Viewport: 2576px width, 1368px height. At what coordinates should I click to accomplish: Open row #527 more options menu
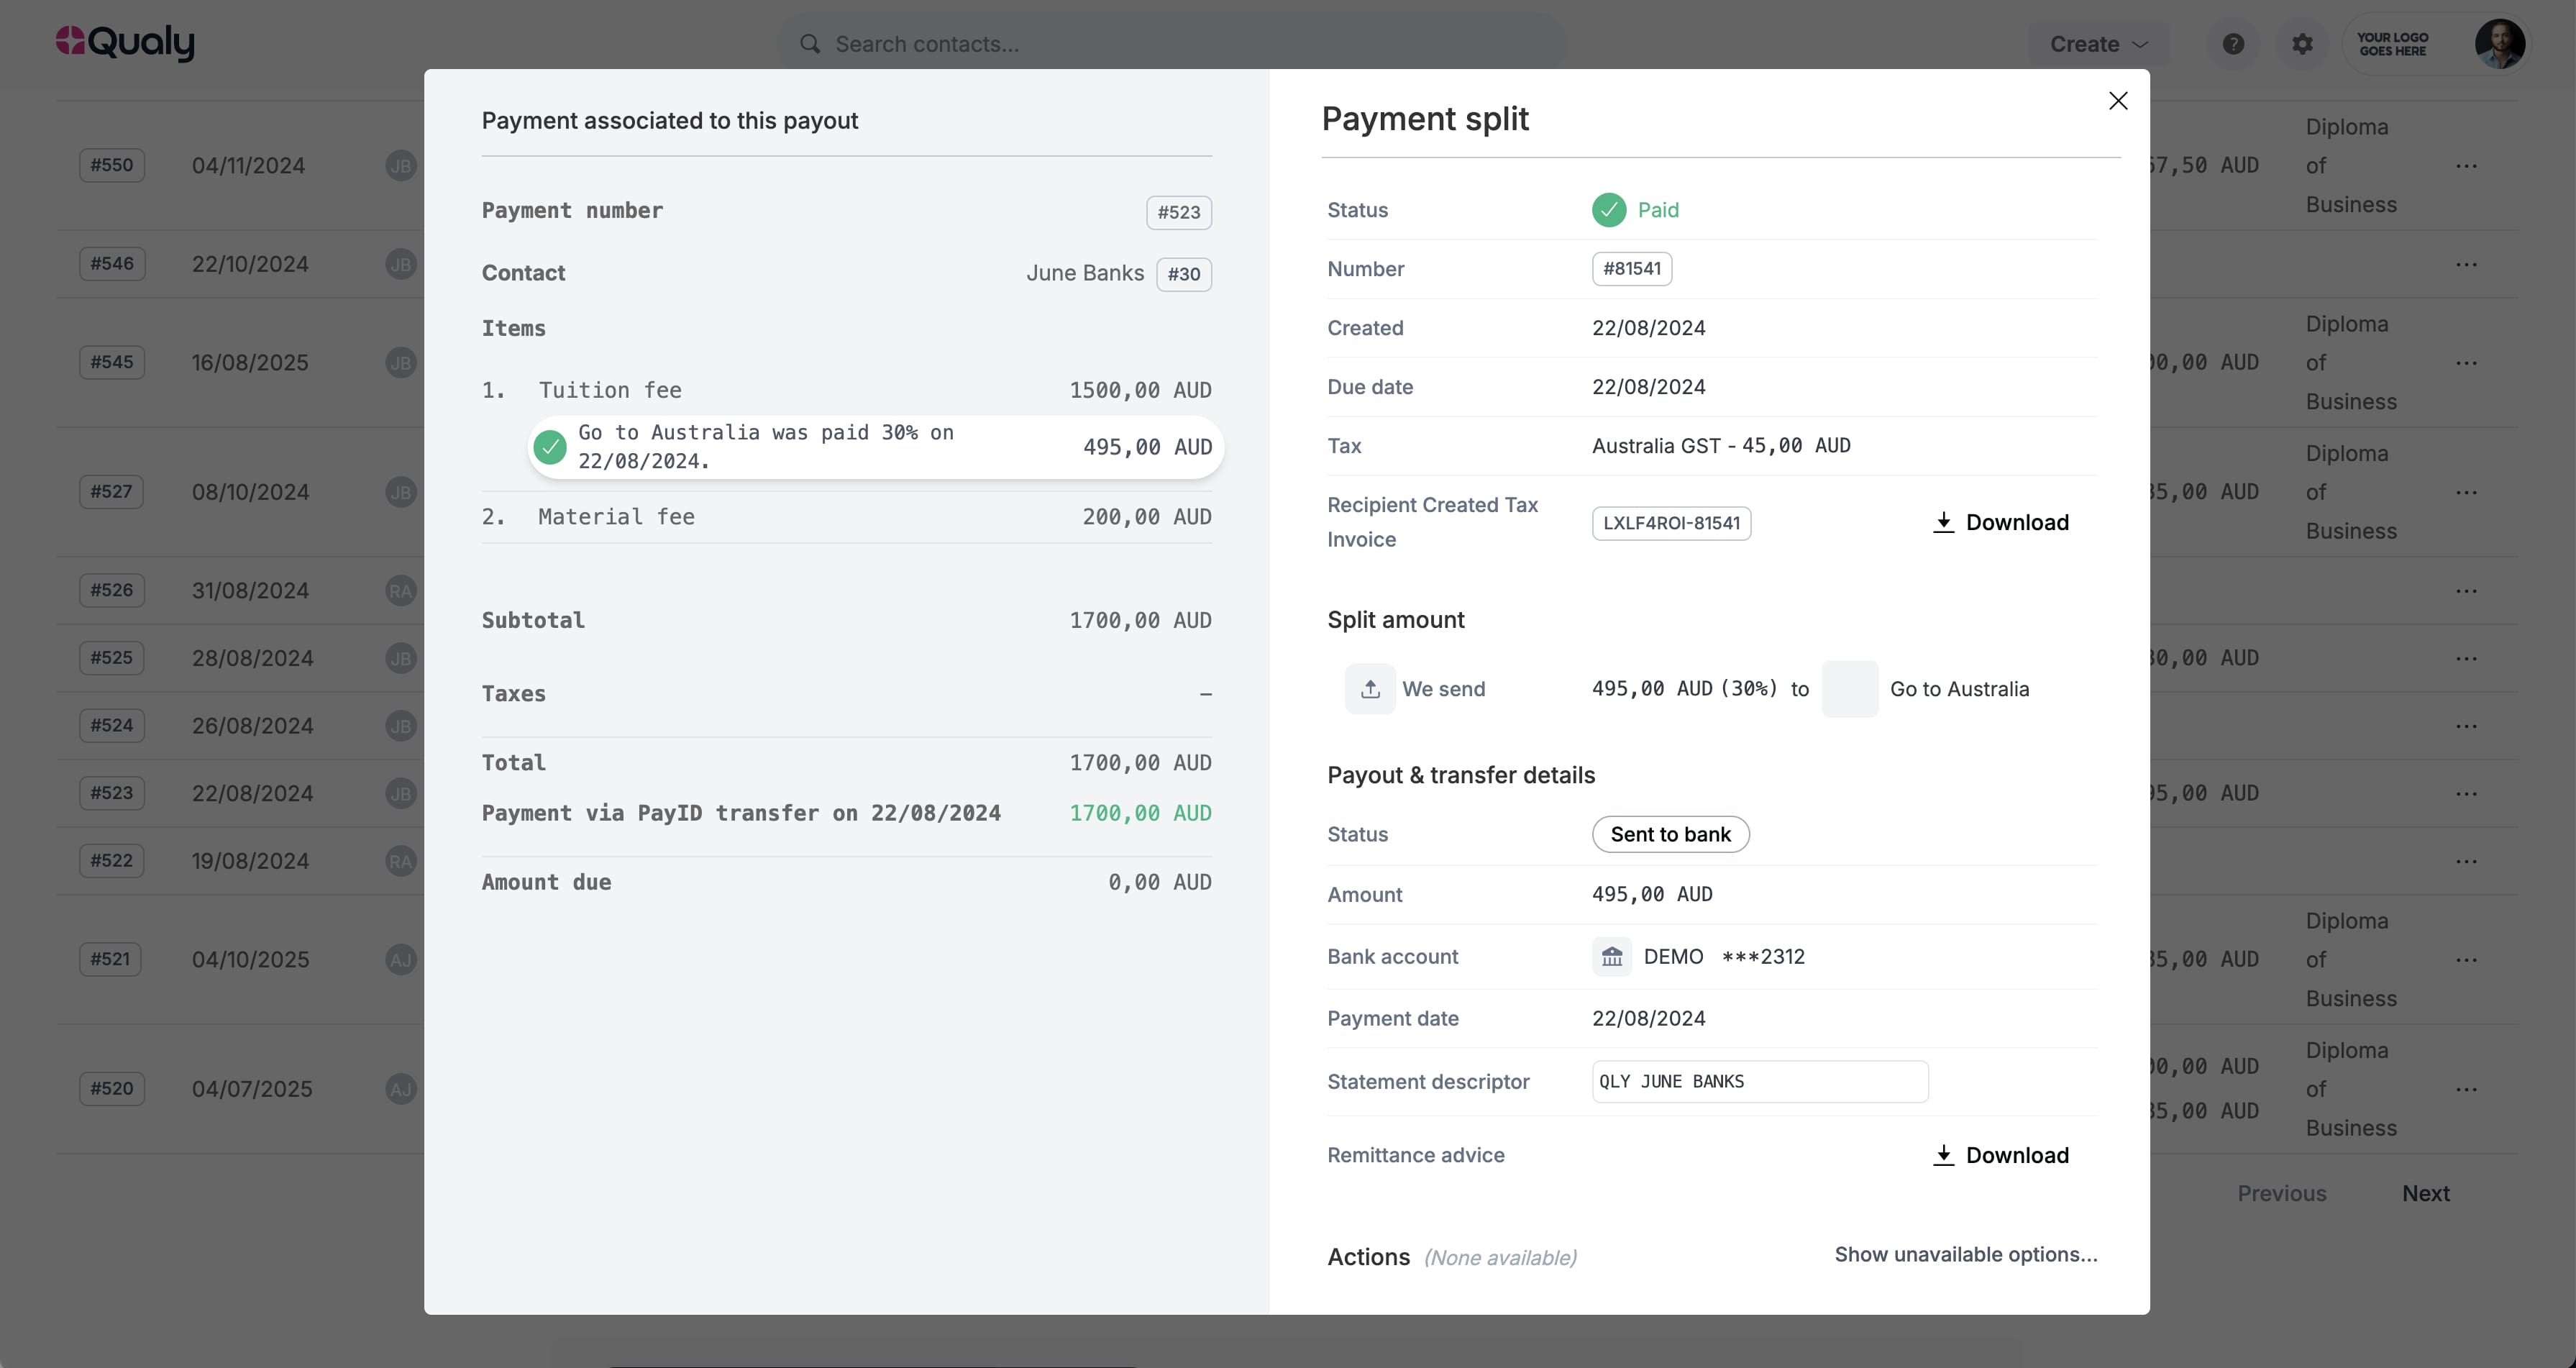pos(2466,492)
